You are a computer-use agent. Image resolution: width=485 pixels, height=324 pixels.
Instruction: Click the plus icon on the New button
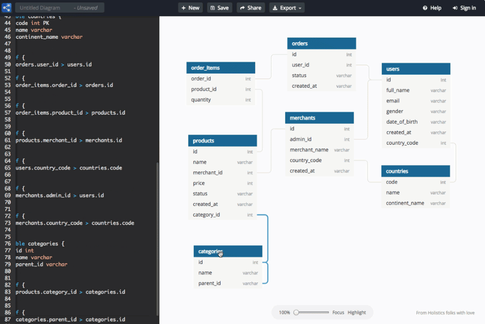coord(183,8)
